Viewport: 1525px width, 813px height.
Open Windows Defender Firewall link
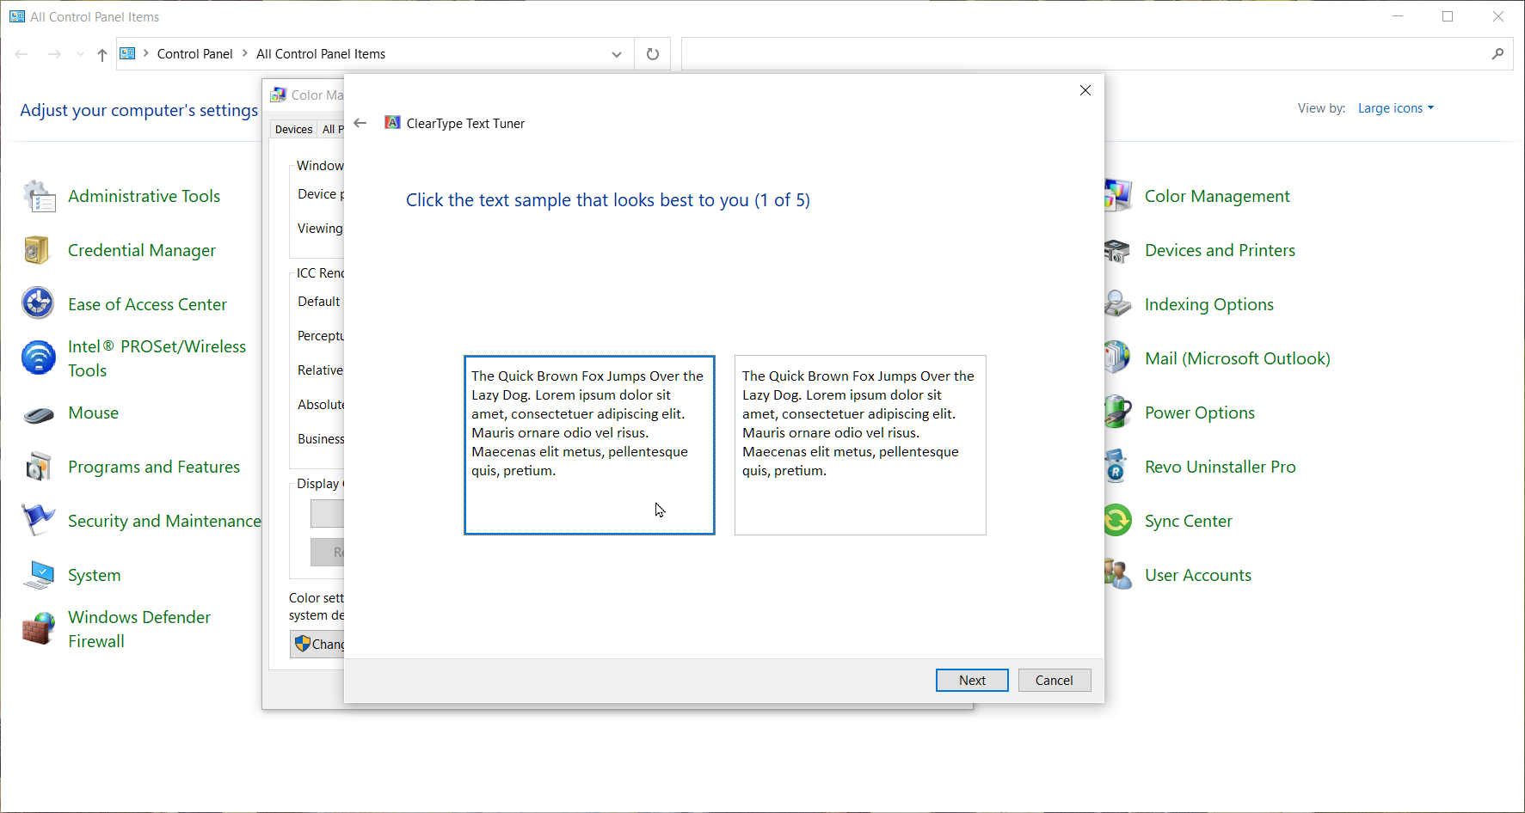[x=139, y=629]
